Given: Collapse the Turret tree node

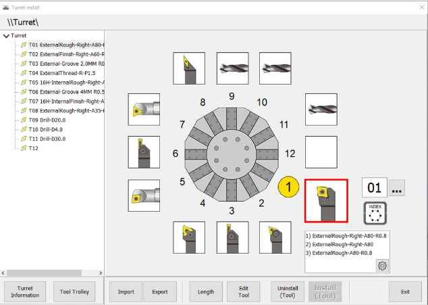Looking at the screenshot, I should tap(6, 36).
